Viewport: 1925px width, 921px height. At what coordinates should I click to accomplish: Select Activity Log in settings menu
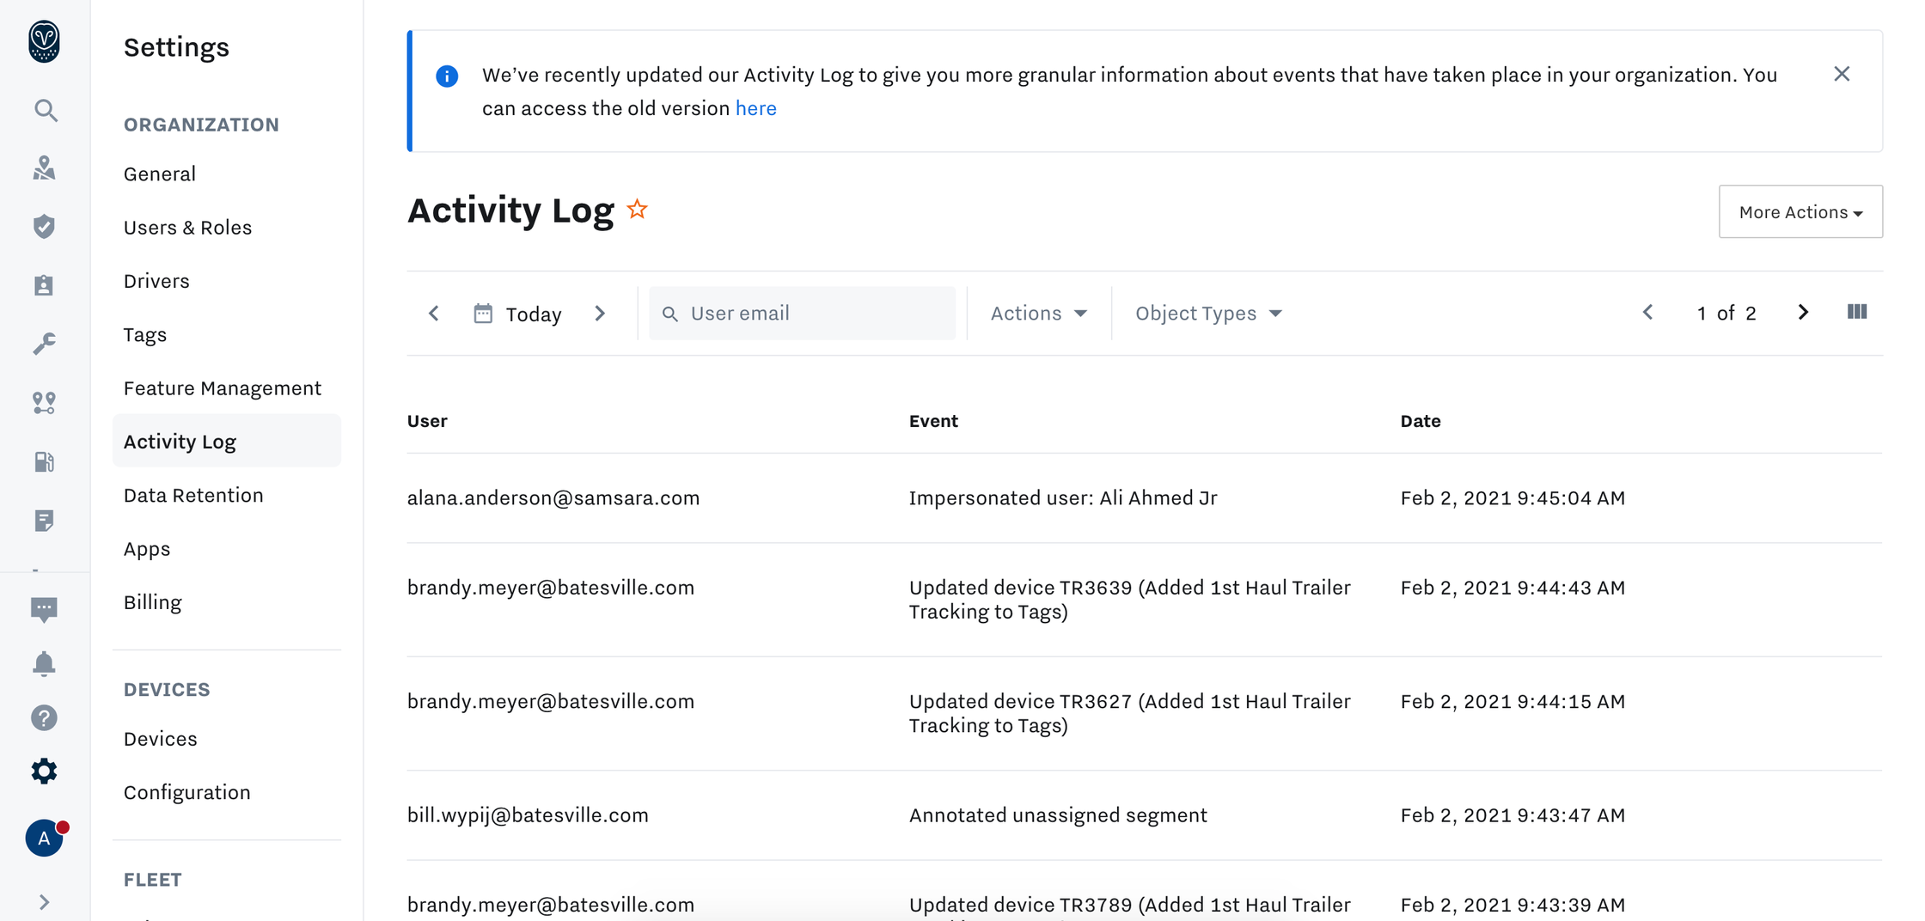[x=227, y=442]
